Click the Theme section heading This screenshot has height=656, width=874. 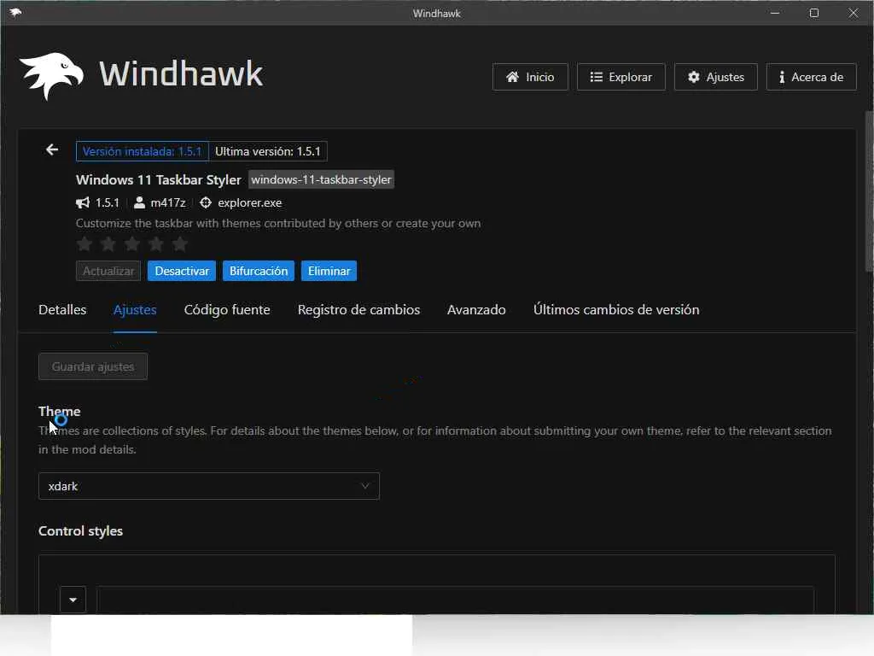click(x=60, y=411)
